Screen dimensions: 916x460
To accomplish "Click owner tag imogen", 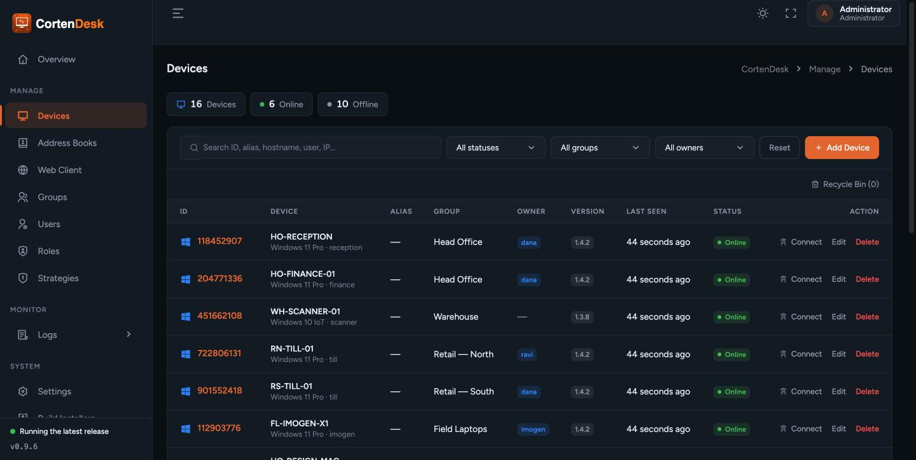I will (x=533, y=429).
